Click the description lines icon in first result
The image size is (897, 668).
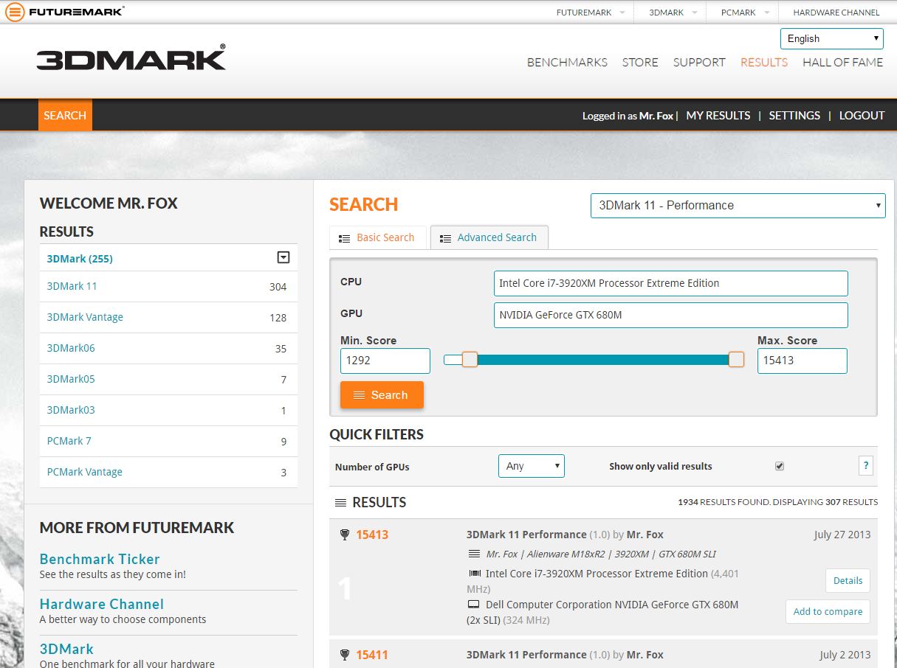point(474,554)
